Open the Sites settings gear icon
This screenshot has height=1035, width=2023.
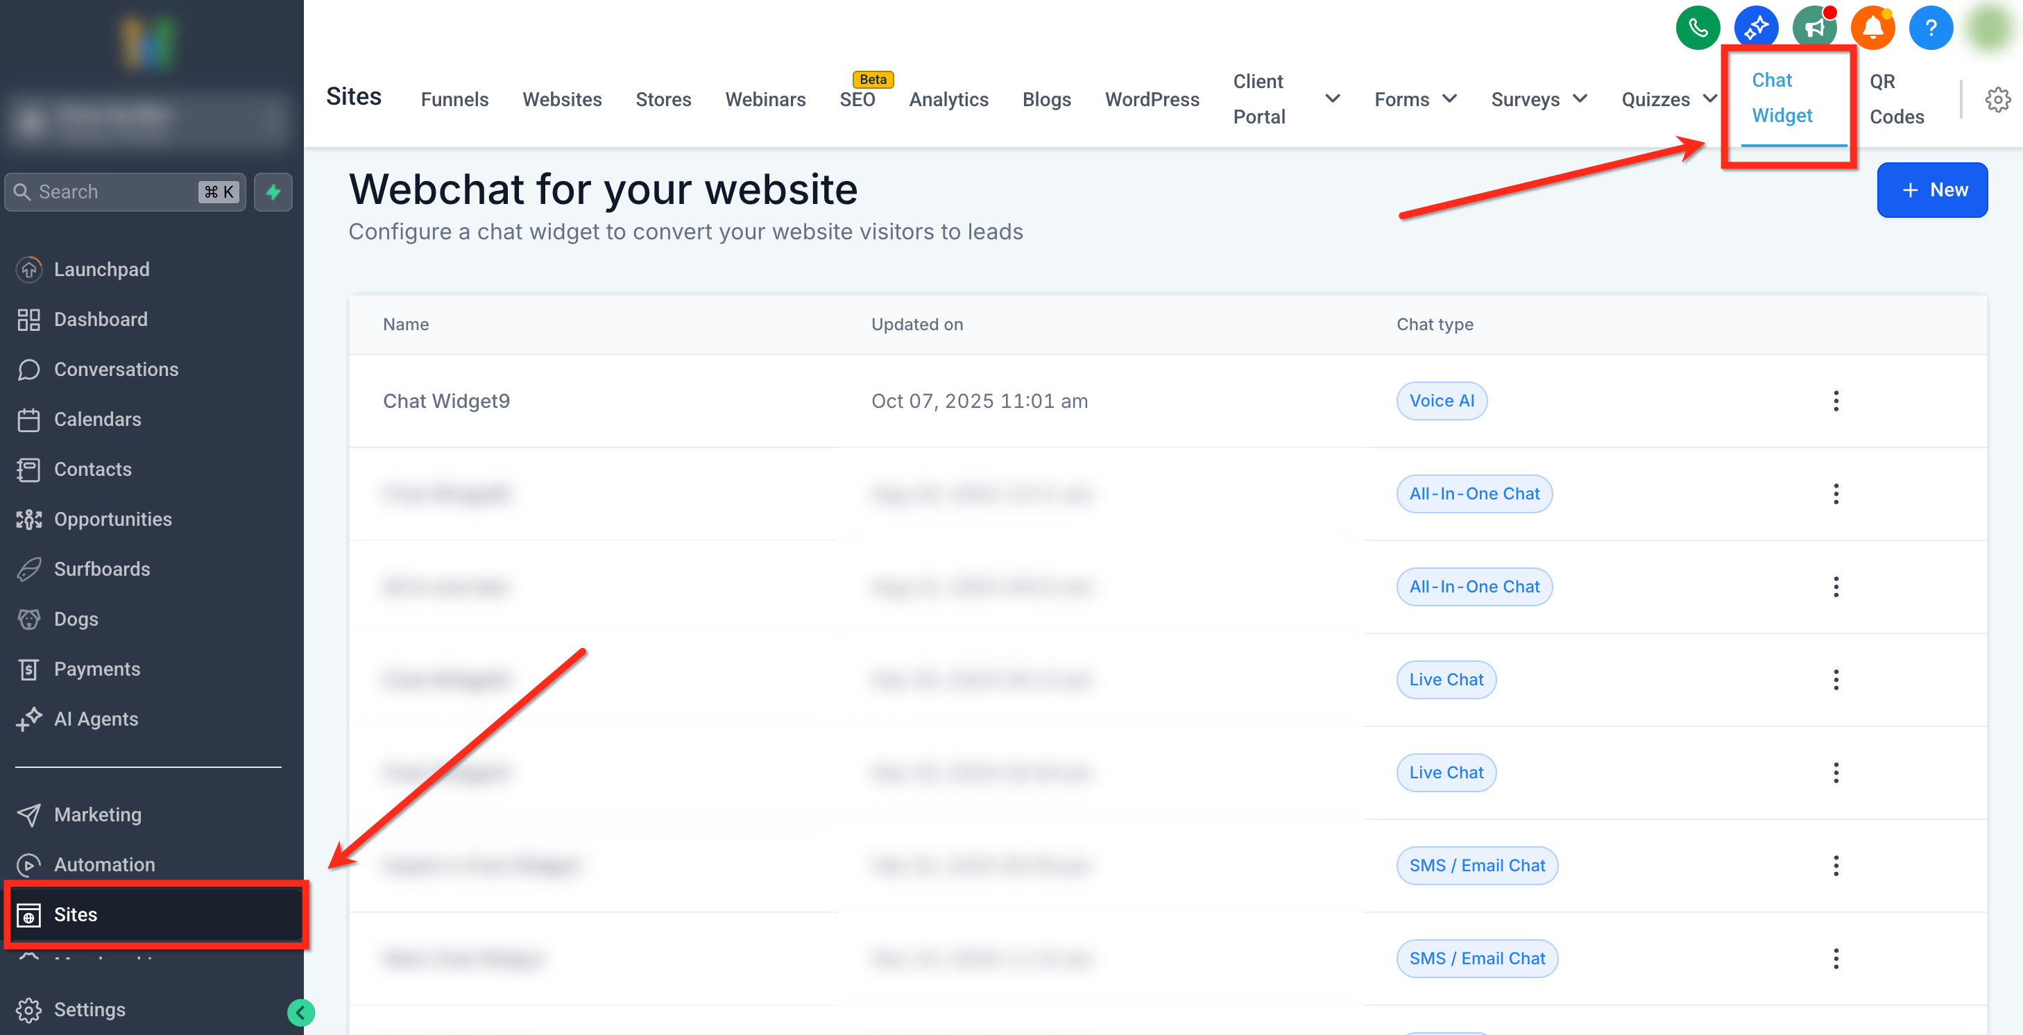click(1997, 100)
